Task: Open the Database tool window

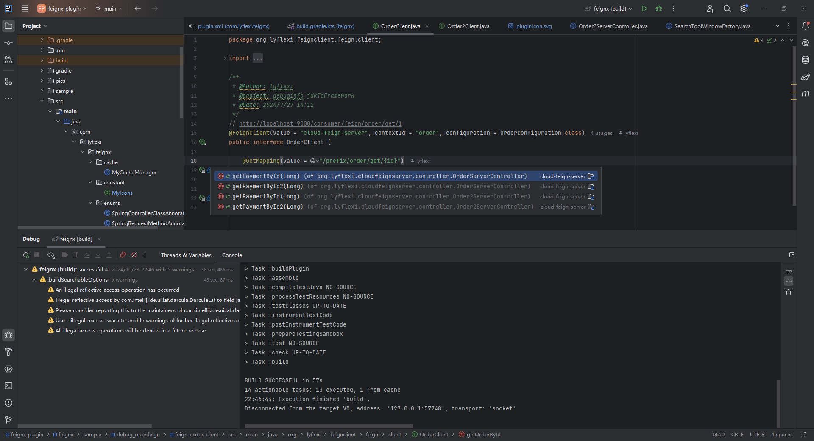Action: click(x=805, y=60)
